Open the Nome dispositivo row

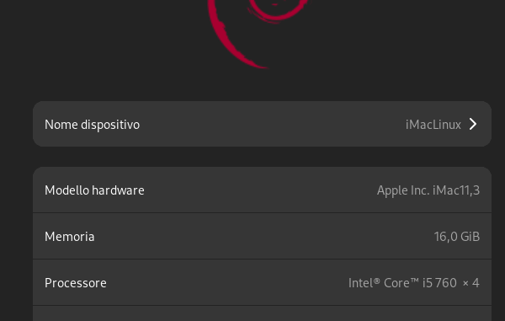click(262, 124)
